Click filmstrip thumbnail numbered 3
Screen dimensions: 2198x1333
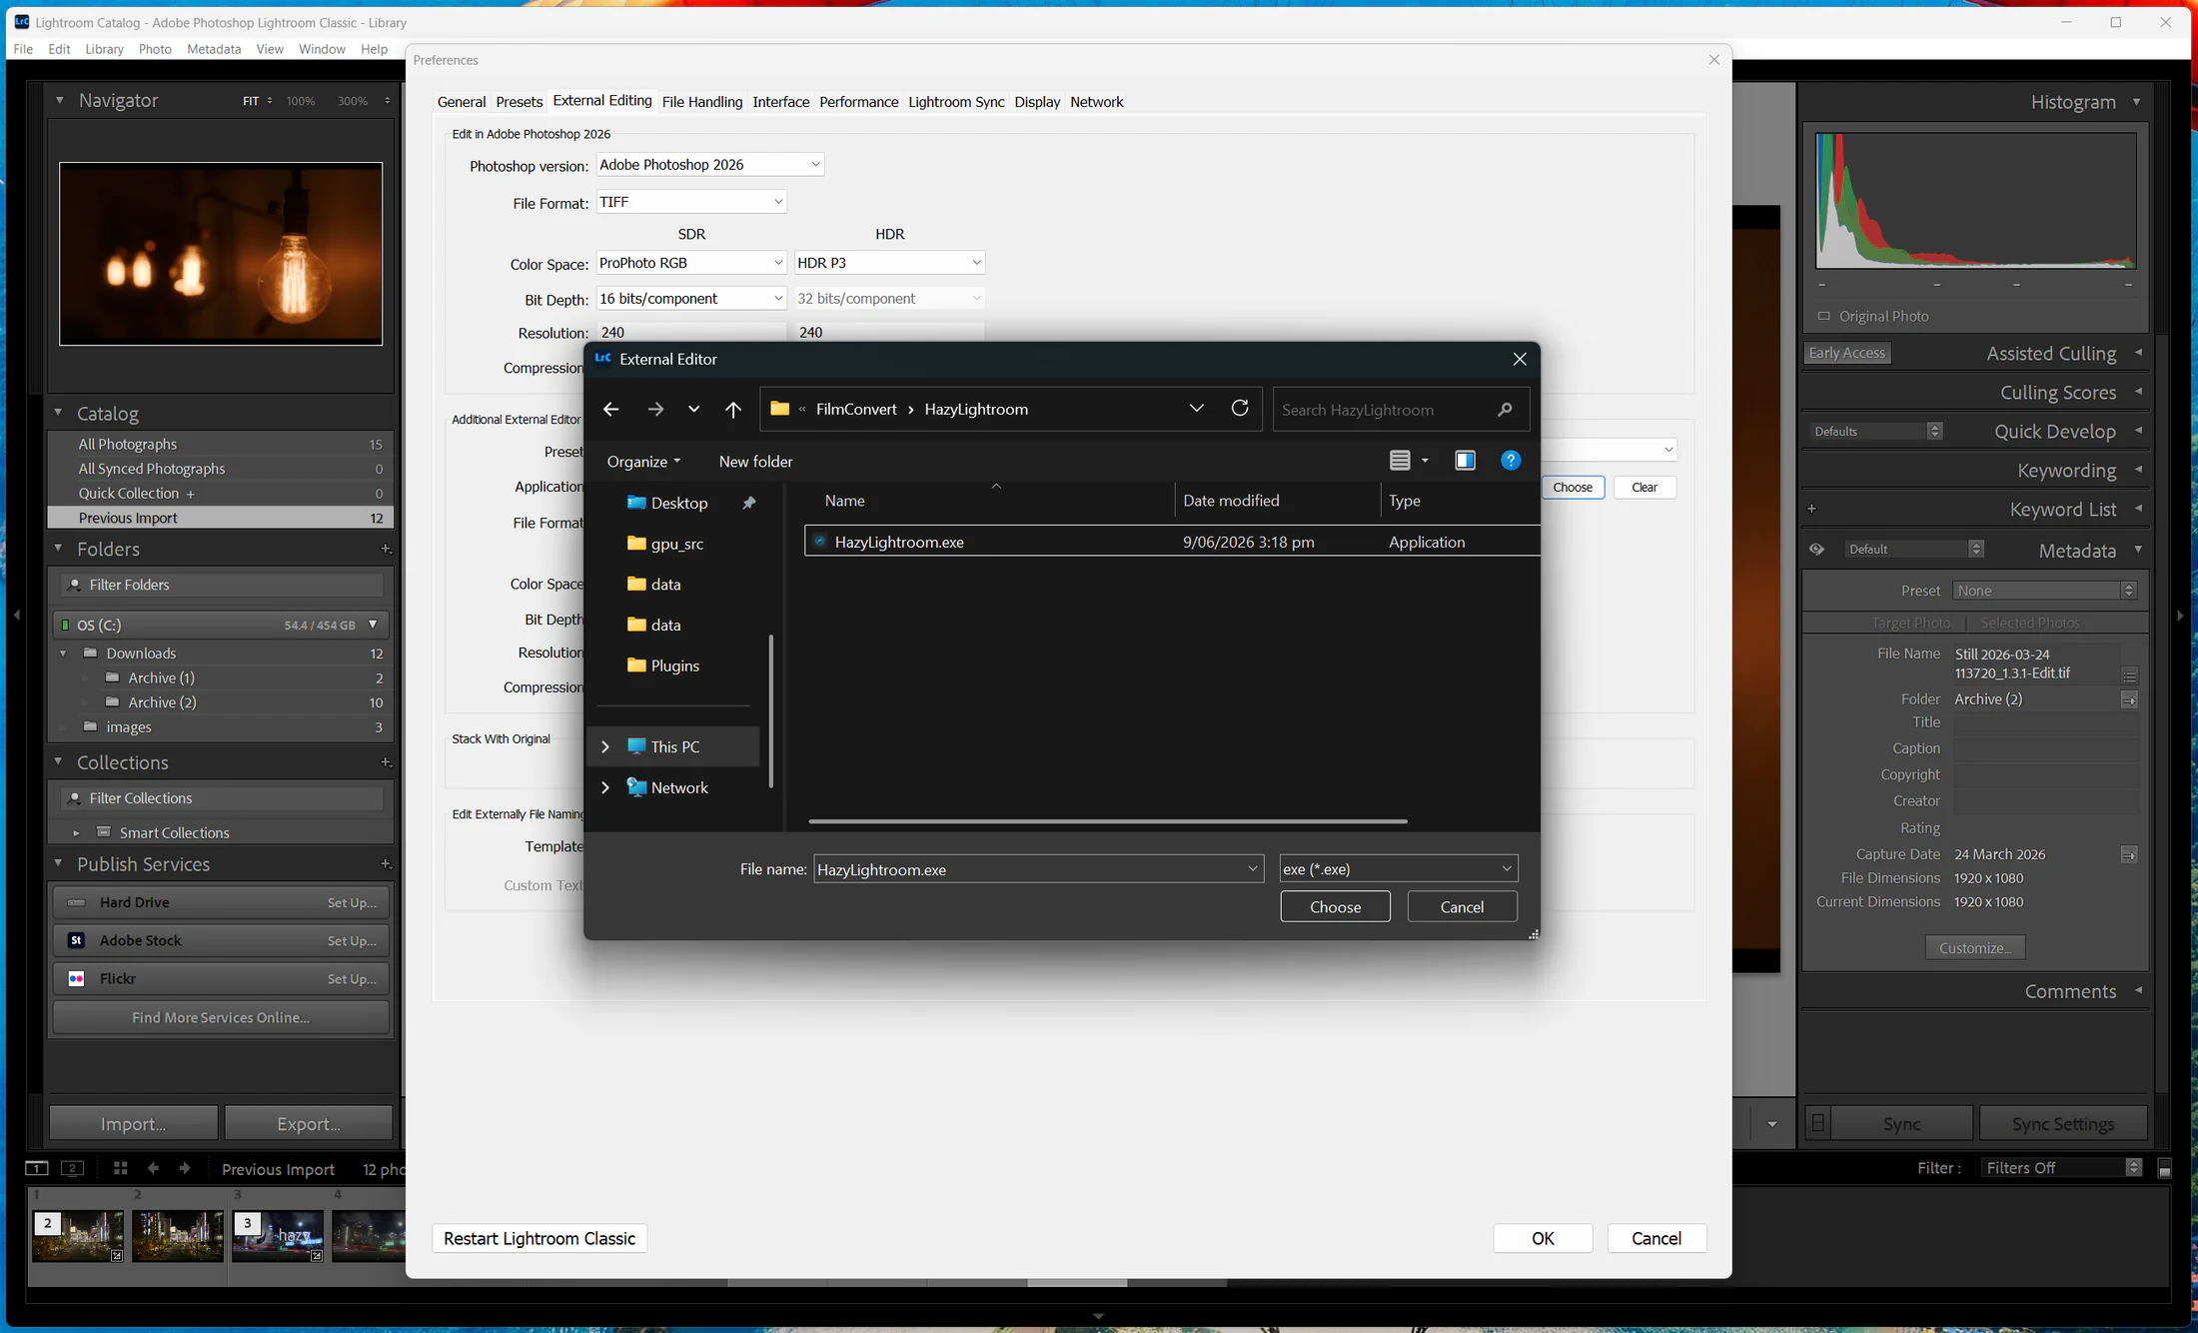tap(278, 1234)
